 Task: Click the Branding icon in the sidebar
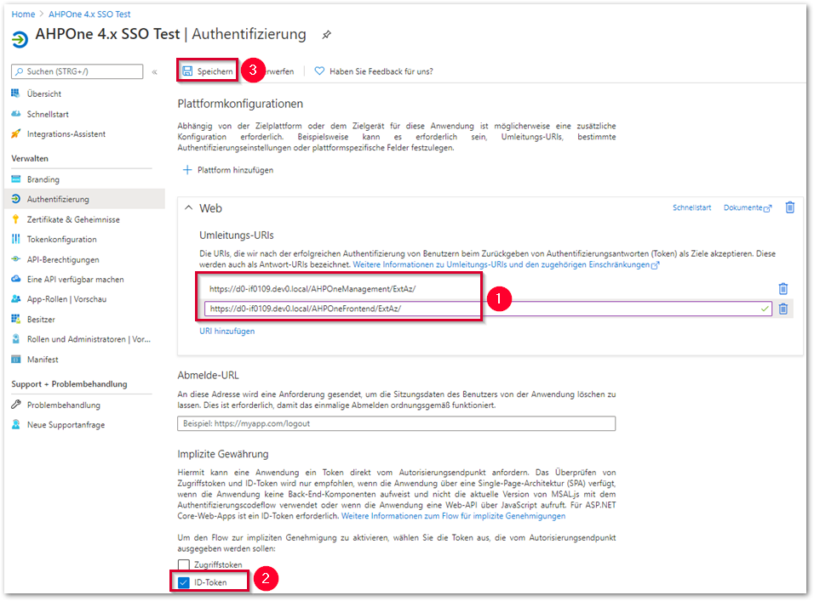[15, 179]
